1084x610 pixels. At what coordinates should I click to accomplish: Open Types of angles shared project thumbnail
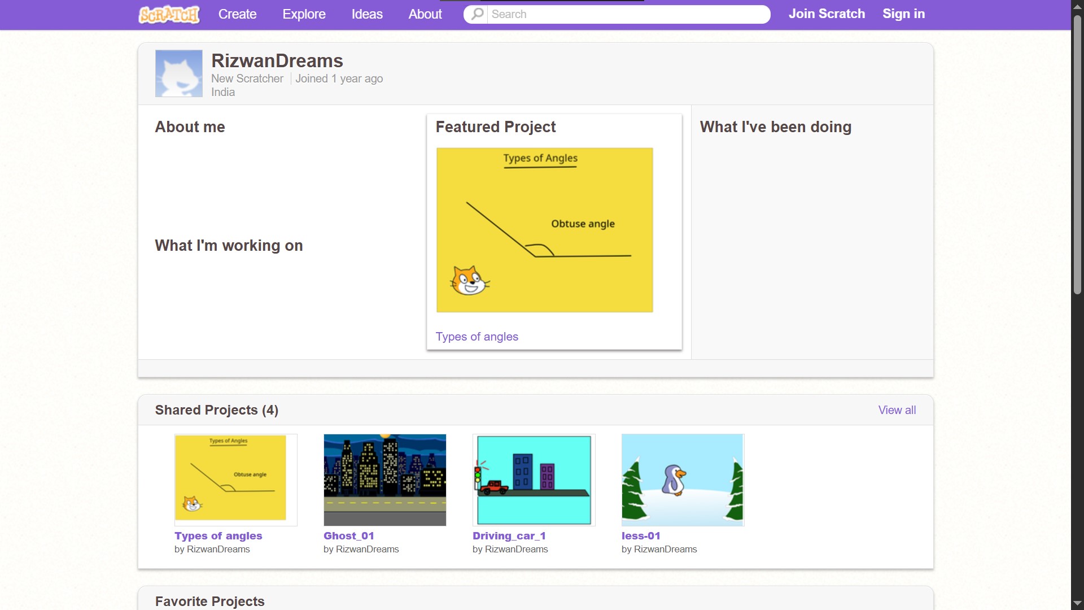235,480
